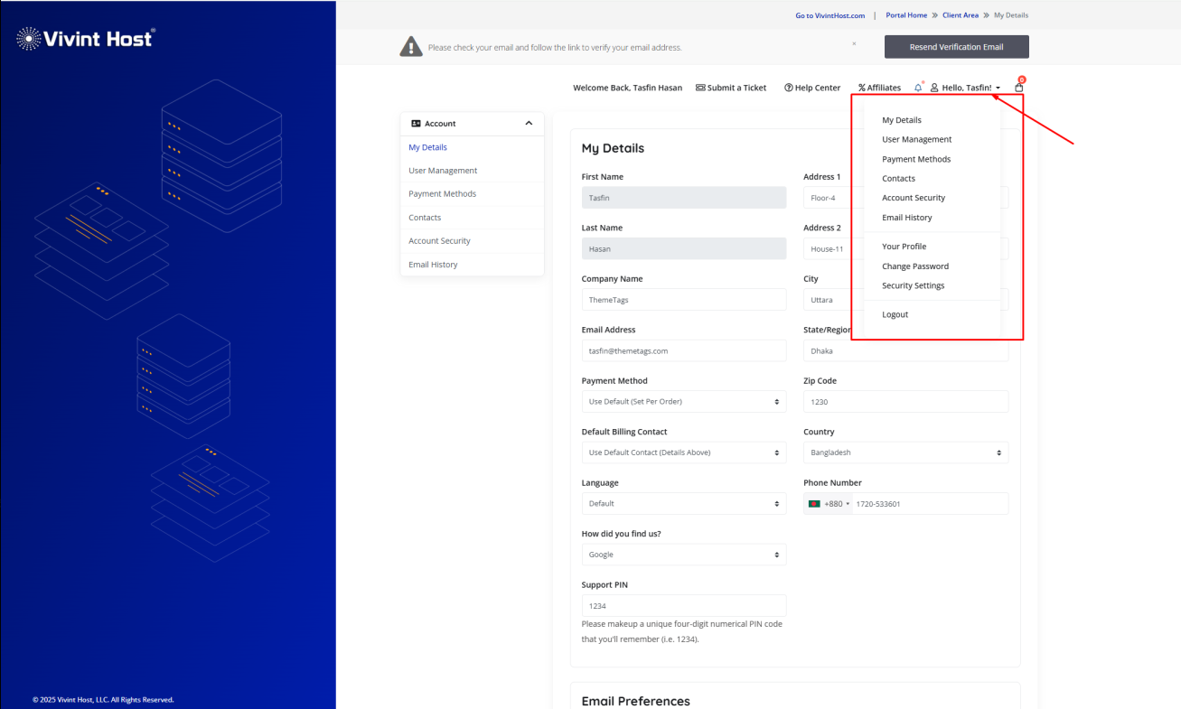Open the Payment Method dropdown

683,402
